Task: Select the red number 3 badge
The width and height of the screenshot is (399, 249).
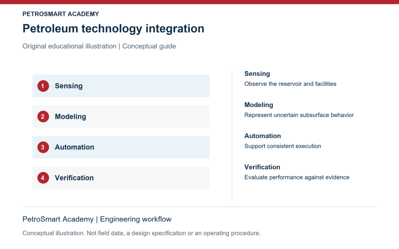Action: (x=43, y=147)
